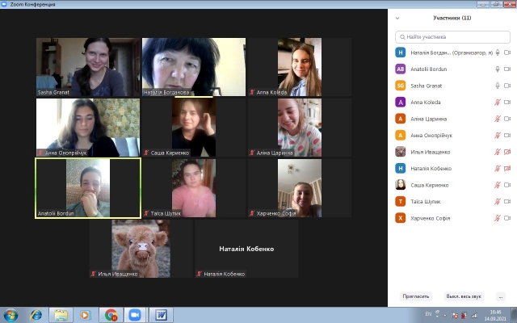Screen dimensions: 517x323
Task: Switch to Chrome in taskbar
Action: pos(111,315)
